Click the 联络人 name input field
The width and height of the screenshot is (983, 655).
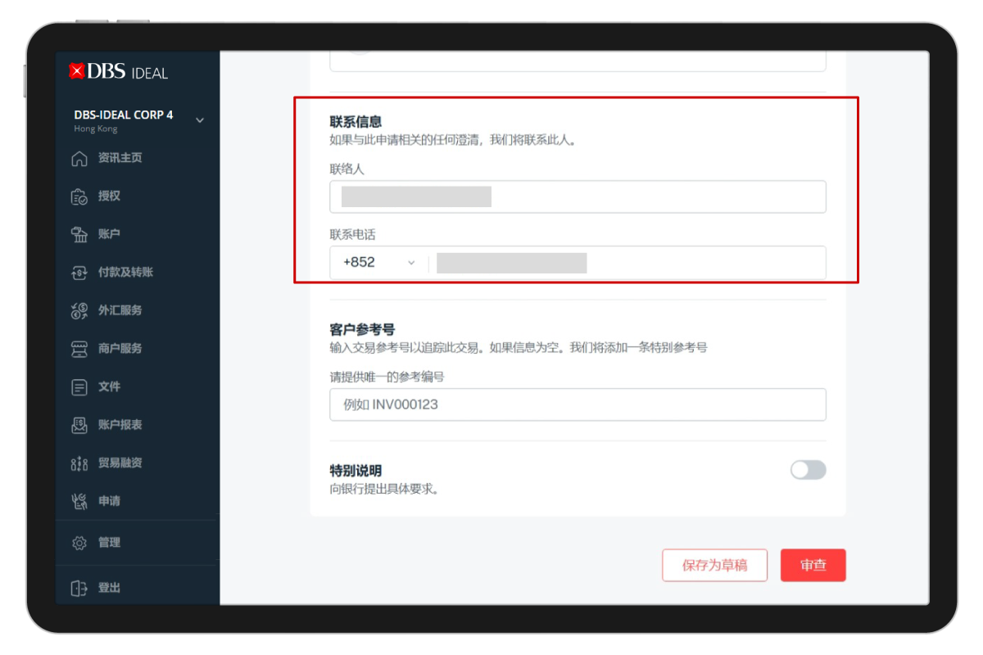[x=578, y=196]
